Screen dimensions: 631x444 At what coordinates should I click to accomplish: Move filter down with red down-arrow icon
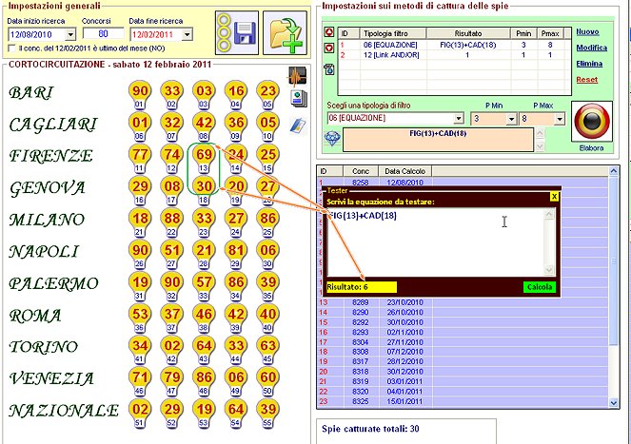click(x=329, y=48)
